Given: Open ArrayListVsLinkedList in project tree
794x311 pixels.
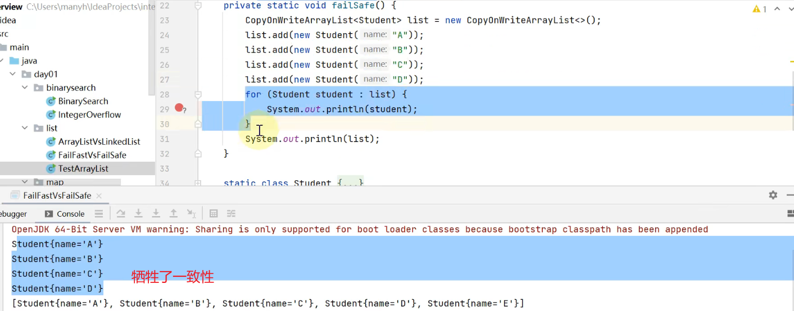Looking at the screenshot, I should click(99, 141).
